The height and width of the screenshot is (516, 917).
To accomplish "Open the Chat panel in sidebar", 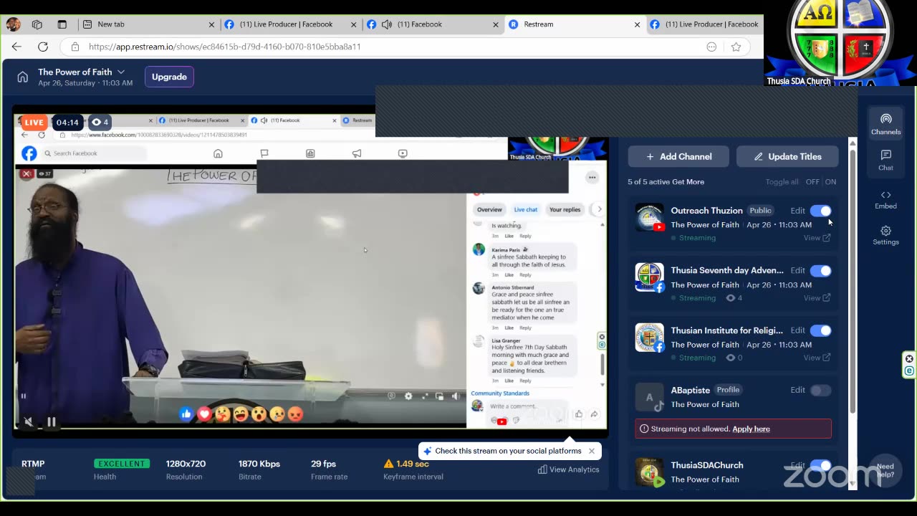I will pyautogui.click(x=885, y=160).
